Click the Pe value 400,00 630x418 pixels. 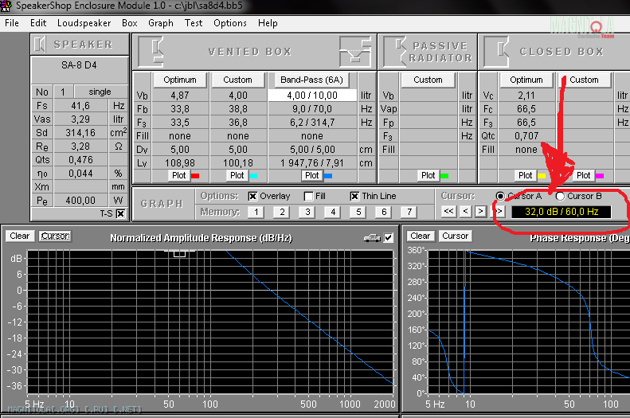click(80, 201)
